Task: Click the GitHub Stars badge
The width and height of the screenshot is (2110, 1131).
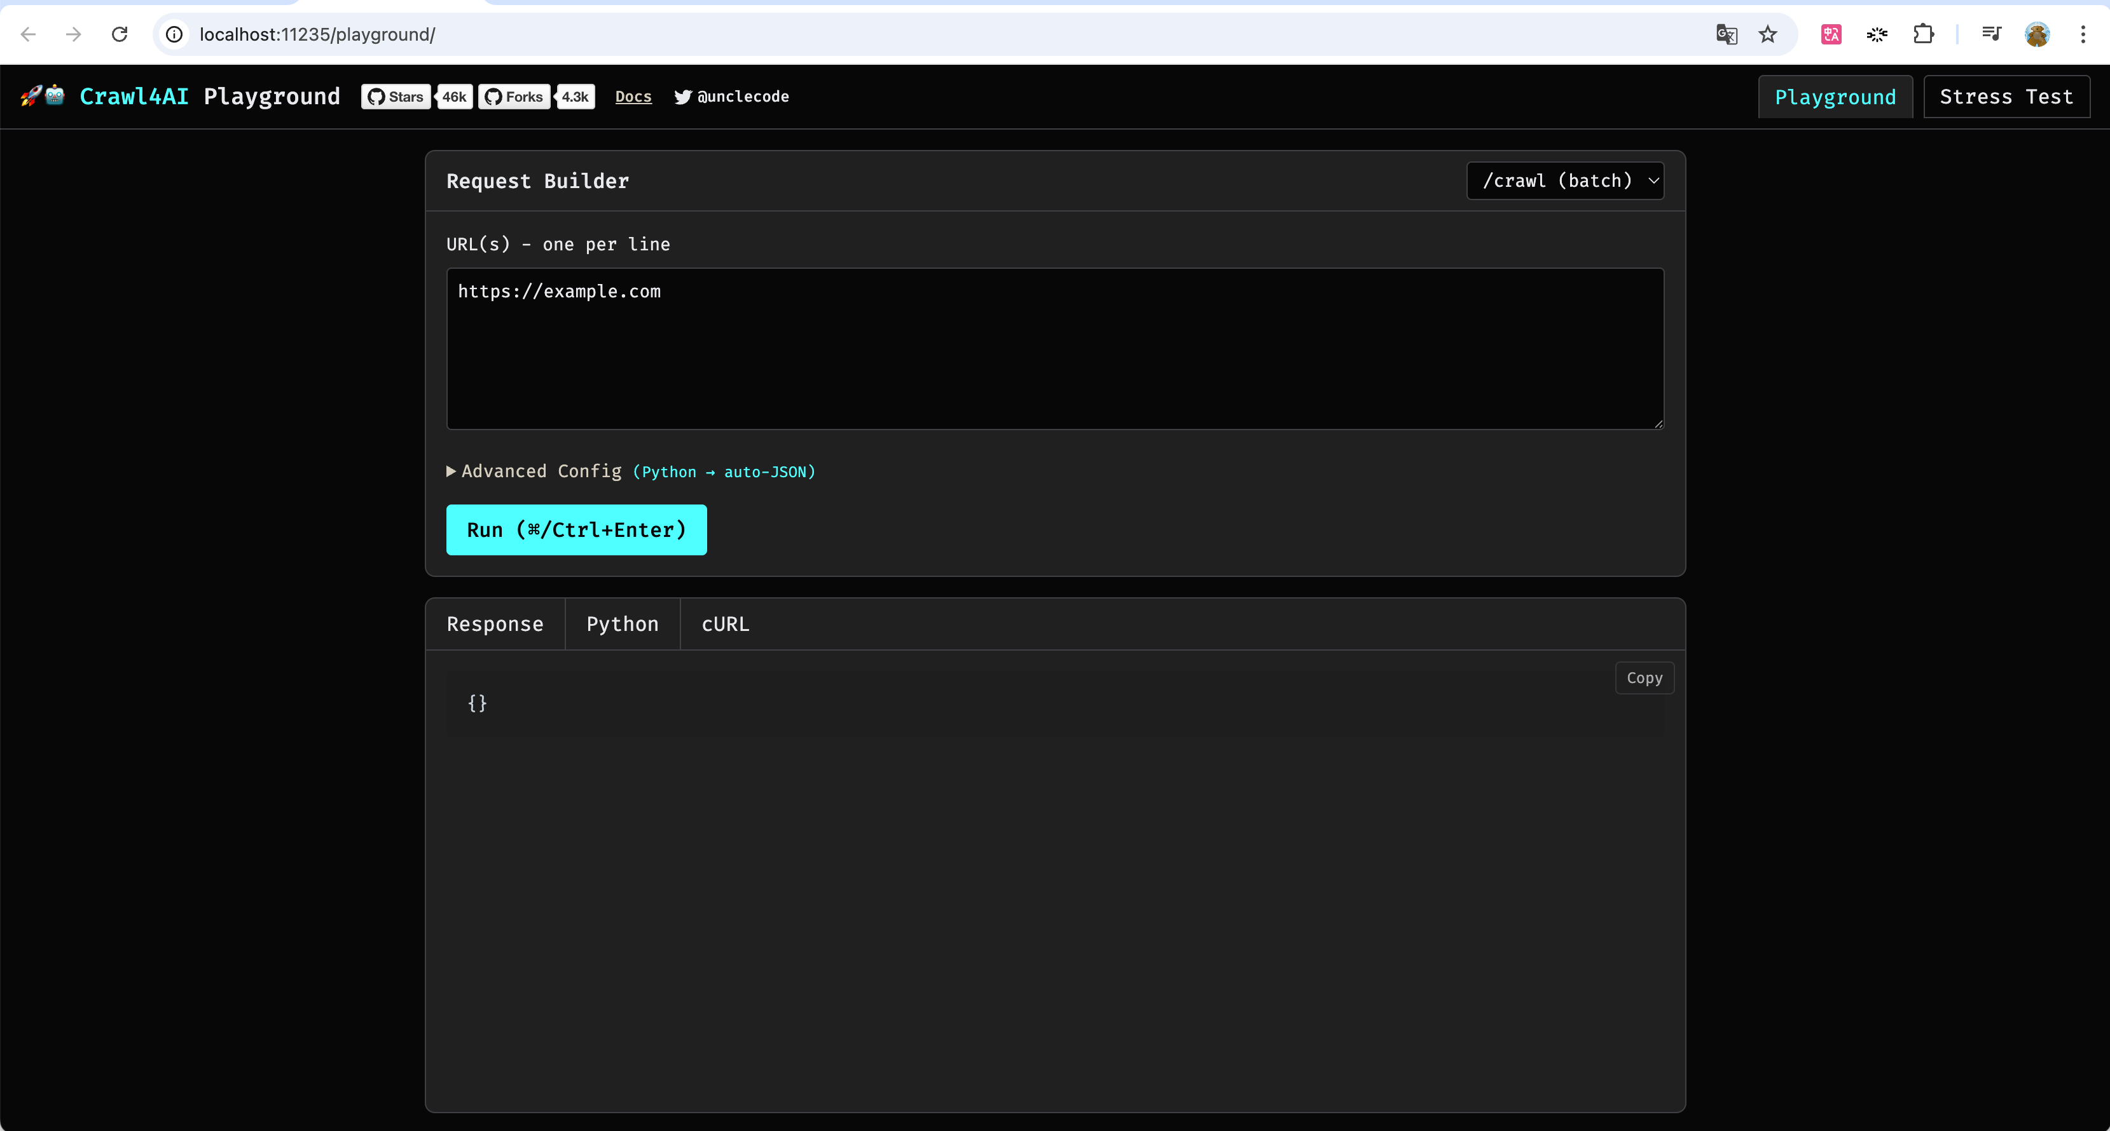Action: (416, 97)
